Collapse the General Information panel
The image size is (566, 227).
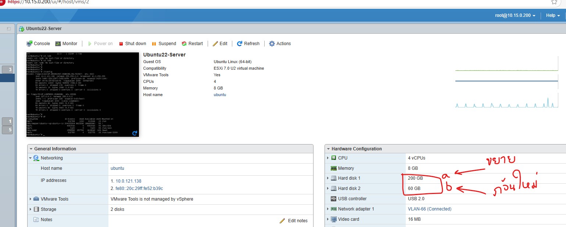coord(31,149)
